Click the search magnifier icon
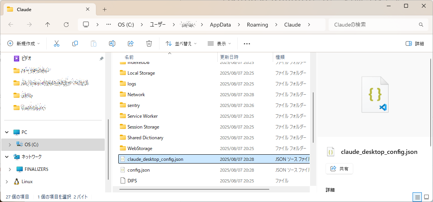Image resolution: width=433 pixels, height=202 pixels. click(421, 25)
